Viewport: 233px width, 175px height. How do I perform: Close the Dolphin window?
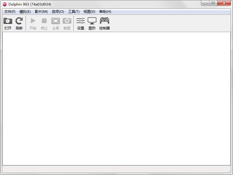tap(224, 3)
